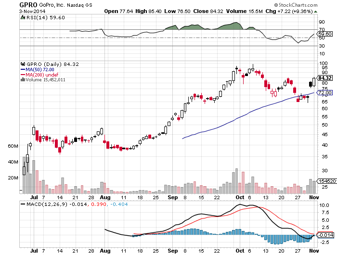
Task: Click the 'RSI(14) 59.60' label
Action: 45,18
